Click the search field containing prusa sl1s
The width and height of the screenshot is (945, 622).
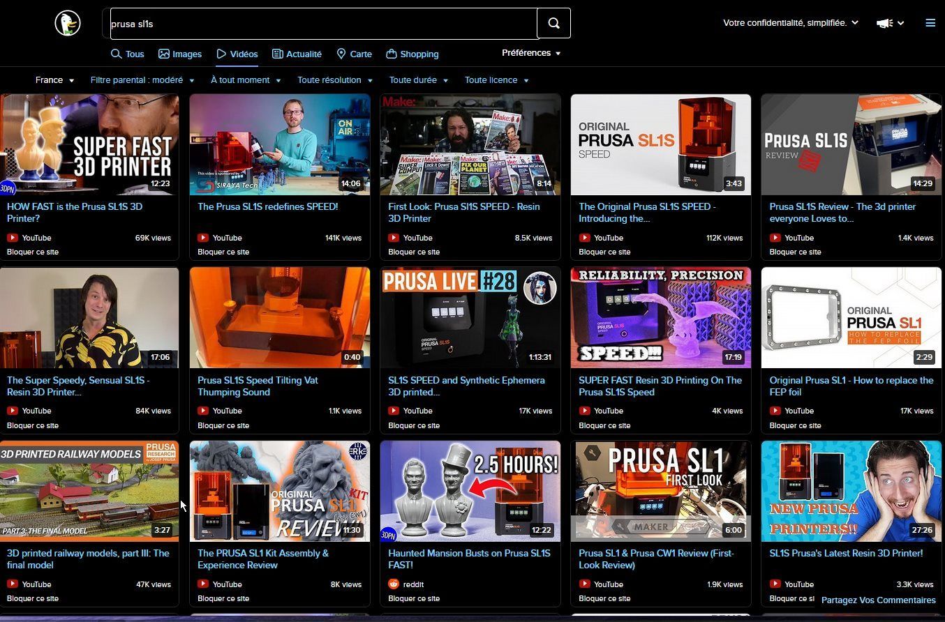323,23
